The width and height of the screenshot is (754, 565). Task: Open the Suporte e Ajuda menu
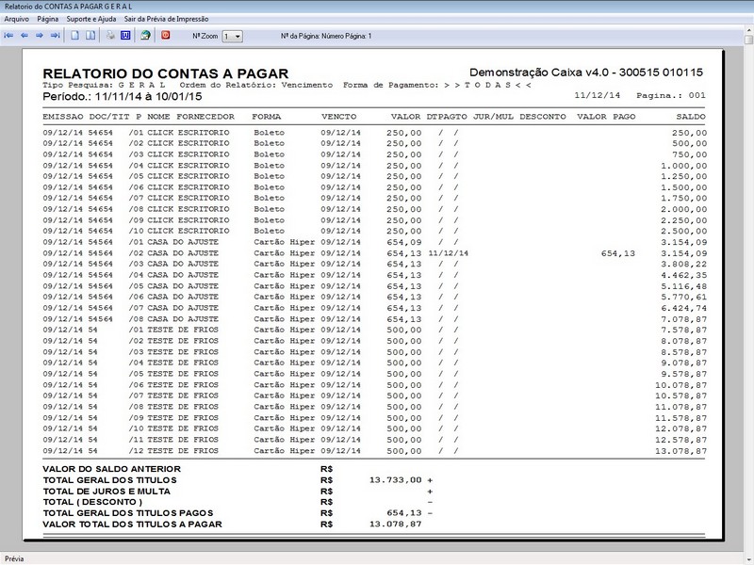coord(91,19)
